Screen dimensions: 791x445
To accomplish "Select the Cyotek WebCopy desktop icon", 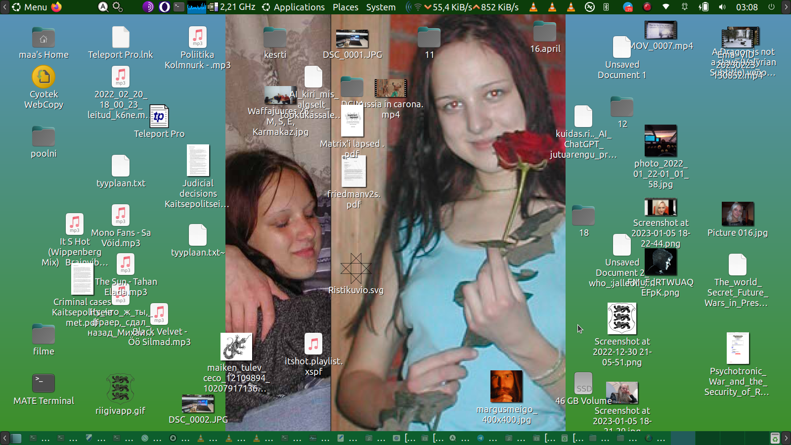I will [44, 88].
